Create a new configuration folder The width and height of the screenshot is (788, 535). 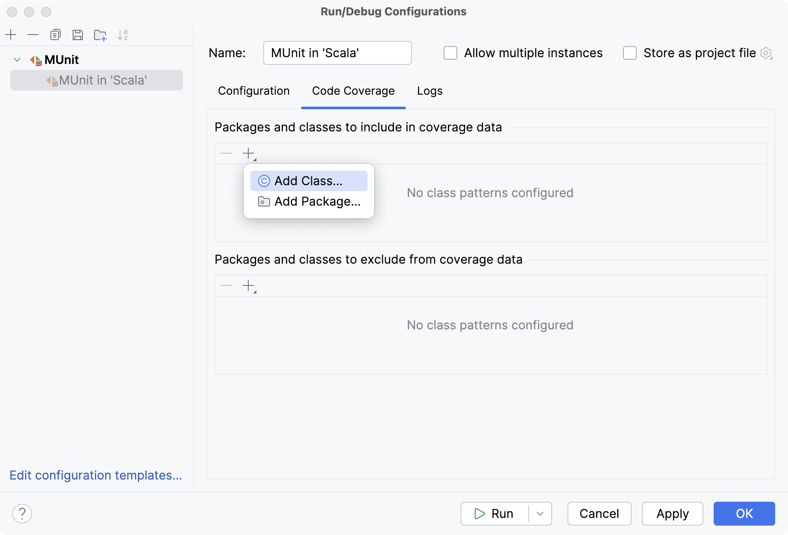click(100, 35)
